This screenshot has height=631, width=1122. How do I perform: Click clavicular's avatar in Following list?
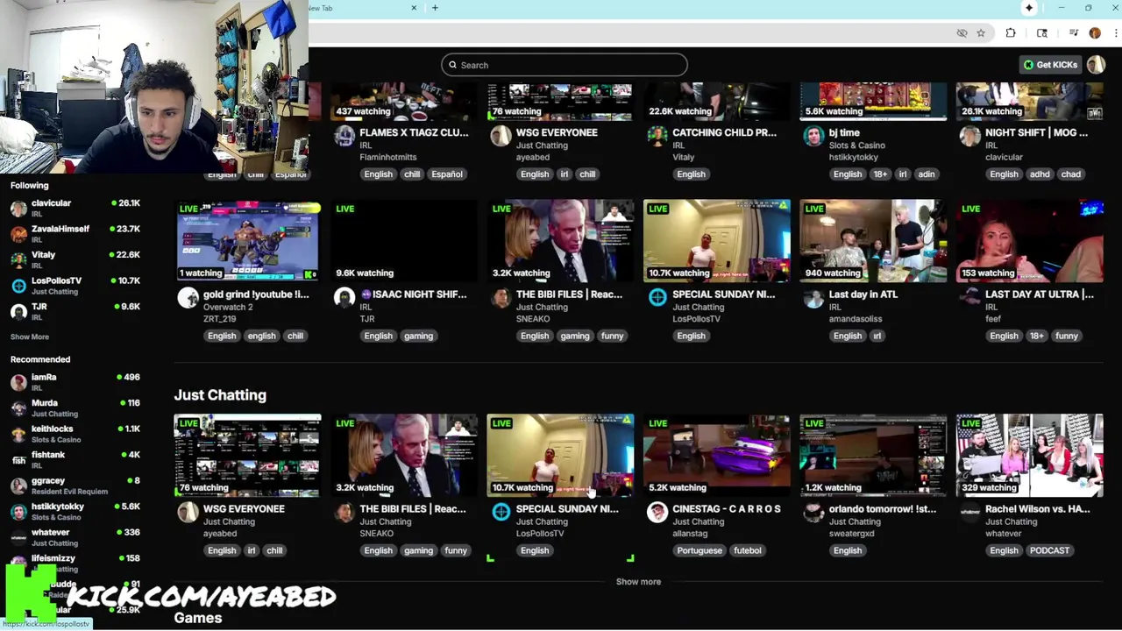click(x=18, y=209)
